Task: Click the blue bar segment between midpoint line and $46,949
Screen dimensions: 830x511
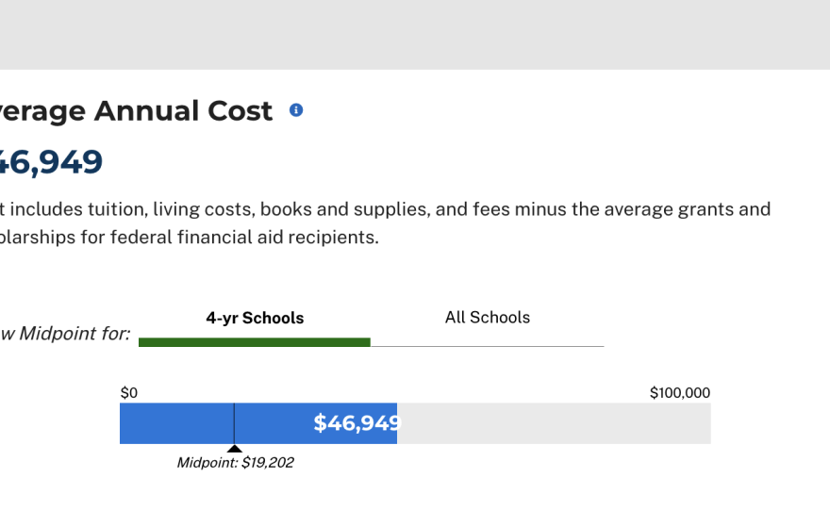Action: [274, 423]
